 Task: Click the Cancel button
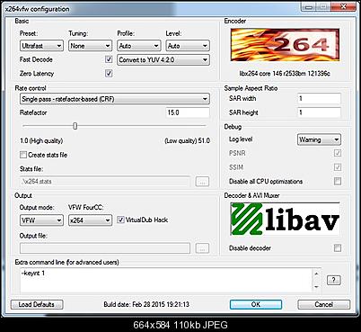[324, 304]
